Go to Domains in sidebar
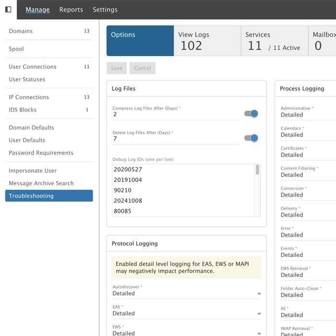Viewport: 336px width, 336px height. tap(49, 31)
